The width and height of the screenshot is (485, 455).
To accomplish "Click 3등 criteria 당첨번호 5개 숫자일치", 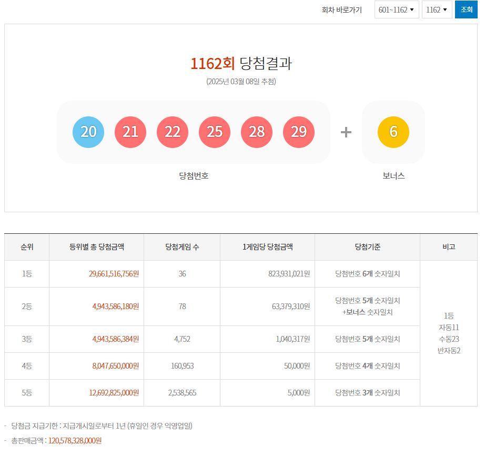I will 368,339.
